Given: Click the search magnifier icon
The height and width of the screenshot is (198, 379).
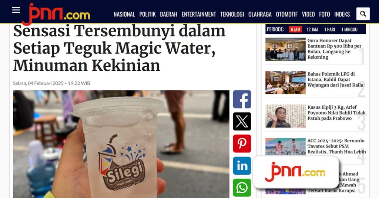Looking at the screenshot, I should tap(363, 14).
